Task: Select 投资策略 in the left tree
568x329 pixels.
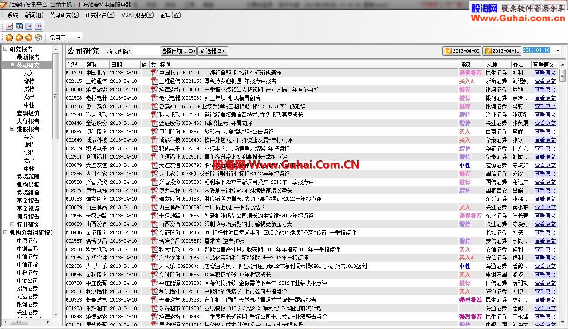Action: 28,177
